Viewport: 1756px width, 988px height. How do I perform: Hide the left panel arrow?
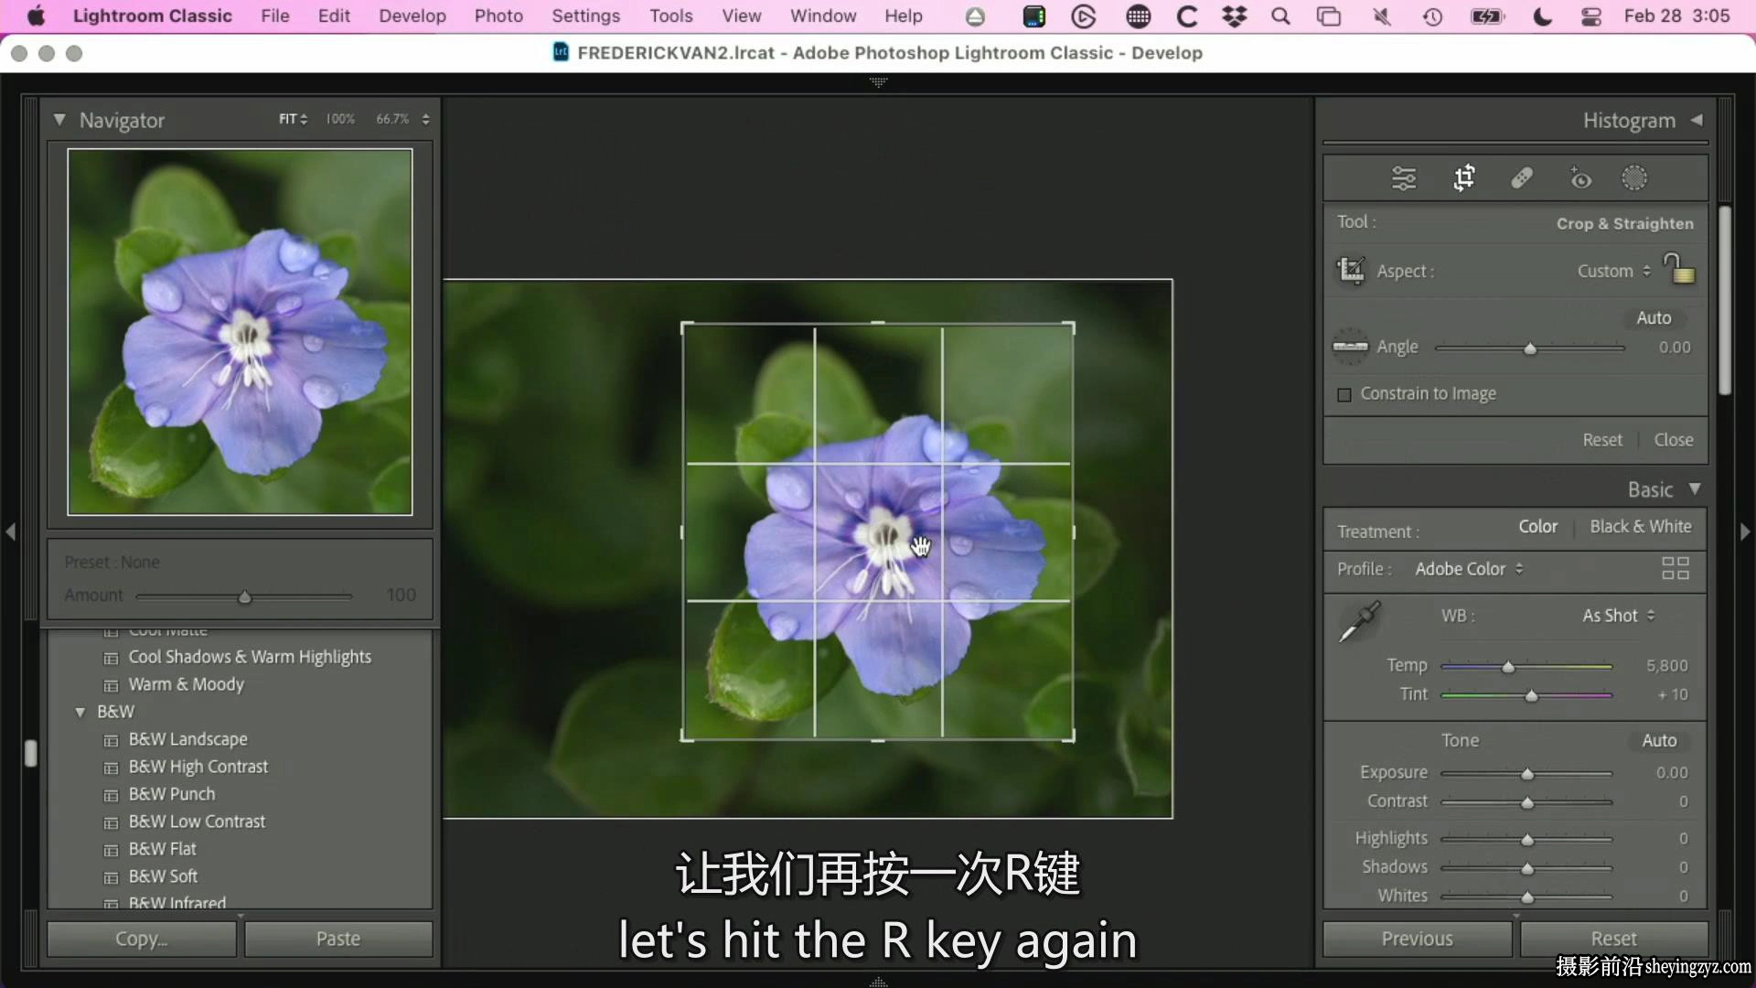coord(10,532)
